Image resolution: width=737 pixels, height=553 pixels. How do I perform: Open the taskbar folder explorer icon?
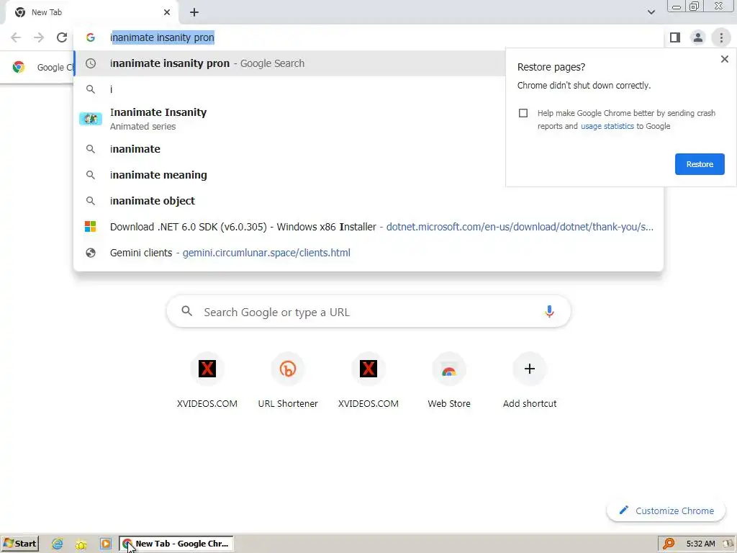81,544
